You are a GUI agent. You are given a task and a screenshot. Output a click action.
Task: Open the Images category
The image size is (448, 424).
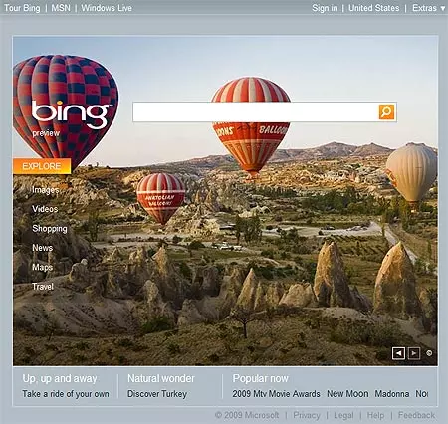point(46,190)
